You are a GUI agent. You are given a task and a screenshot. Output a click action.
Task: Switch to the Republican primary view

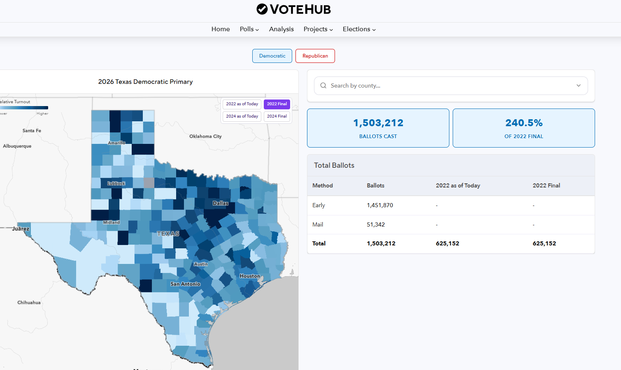[x=315, y=56]
